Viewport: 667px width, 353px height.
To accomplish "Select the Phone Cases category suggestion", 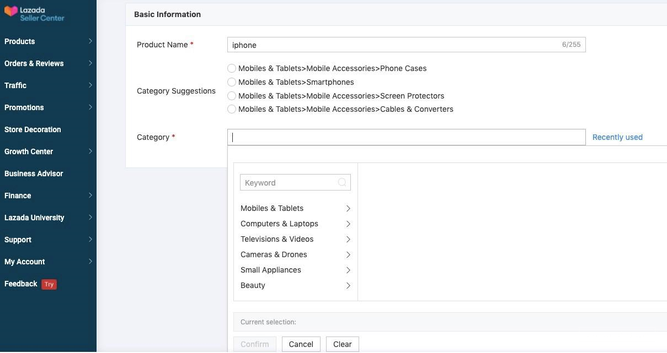I will click(232, 68).
